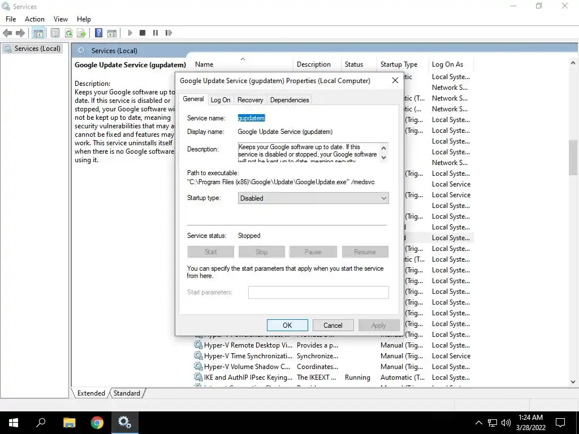
Task: Click the Back arrow in the Services toolbar
Action: pos(7,33)
